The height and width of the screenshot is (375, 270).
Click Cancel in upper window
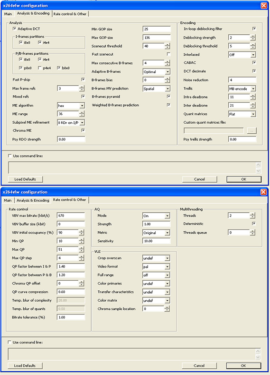(199, 179)
